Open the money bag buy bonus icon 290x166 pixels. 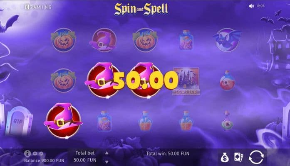click(x=225, y=158)
